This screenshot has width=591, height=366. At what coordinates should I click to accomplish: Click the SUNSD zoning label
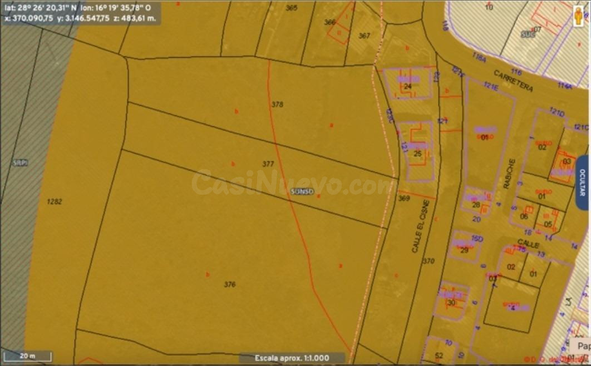tap(302, 191)
